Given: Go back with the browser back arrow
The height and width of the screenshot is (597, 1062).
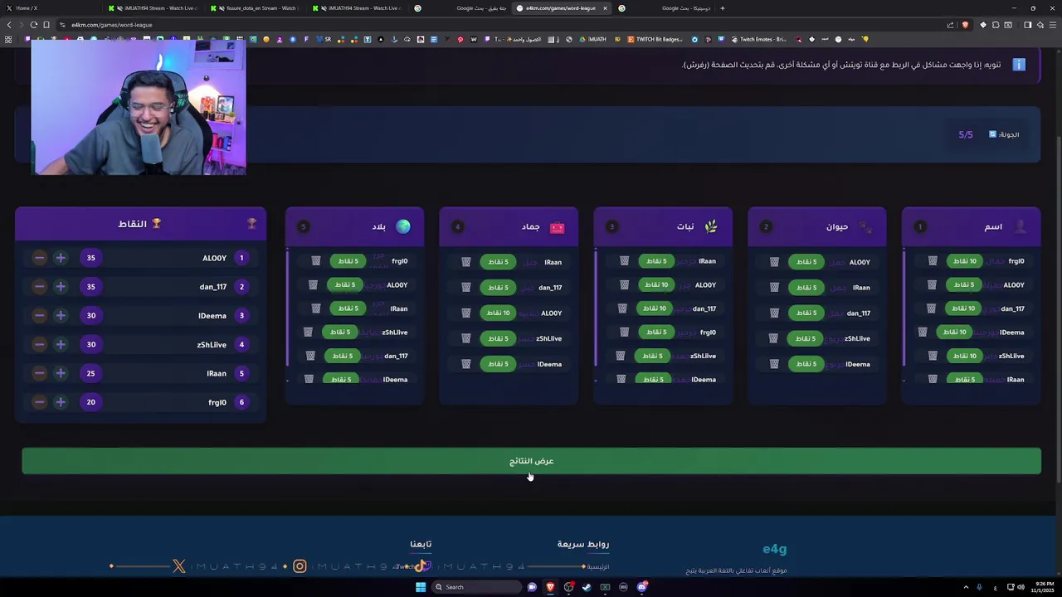Looking at the screenshot, I should [9, 25].
